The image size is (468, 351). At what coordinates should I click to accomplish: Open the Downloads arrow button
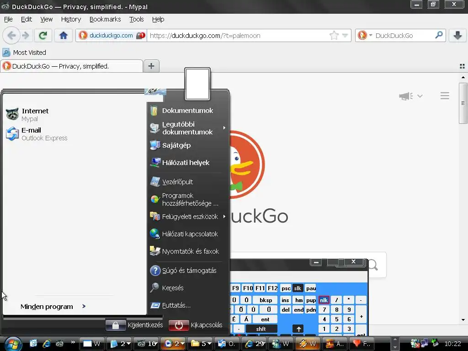click(457, 36)
